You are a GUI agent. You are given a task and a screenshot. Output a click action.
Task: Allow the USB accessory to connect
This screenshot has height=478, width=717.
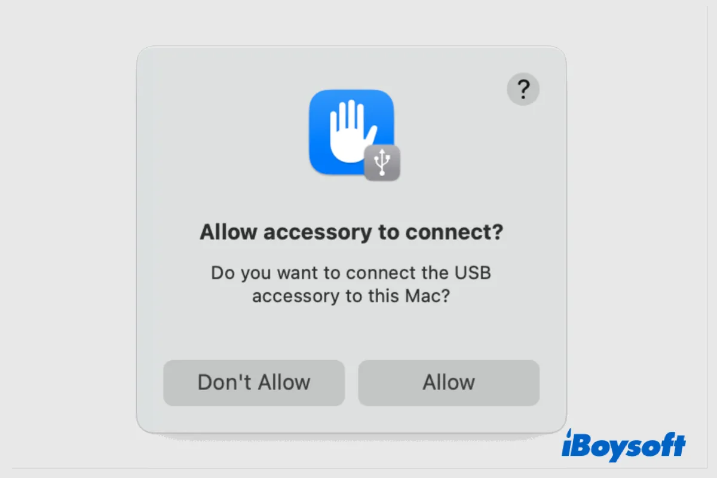pyautogui.click(x=449, y=382)
